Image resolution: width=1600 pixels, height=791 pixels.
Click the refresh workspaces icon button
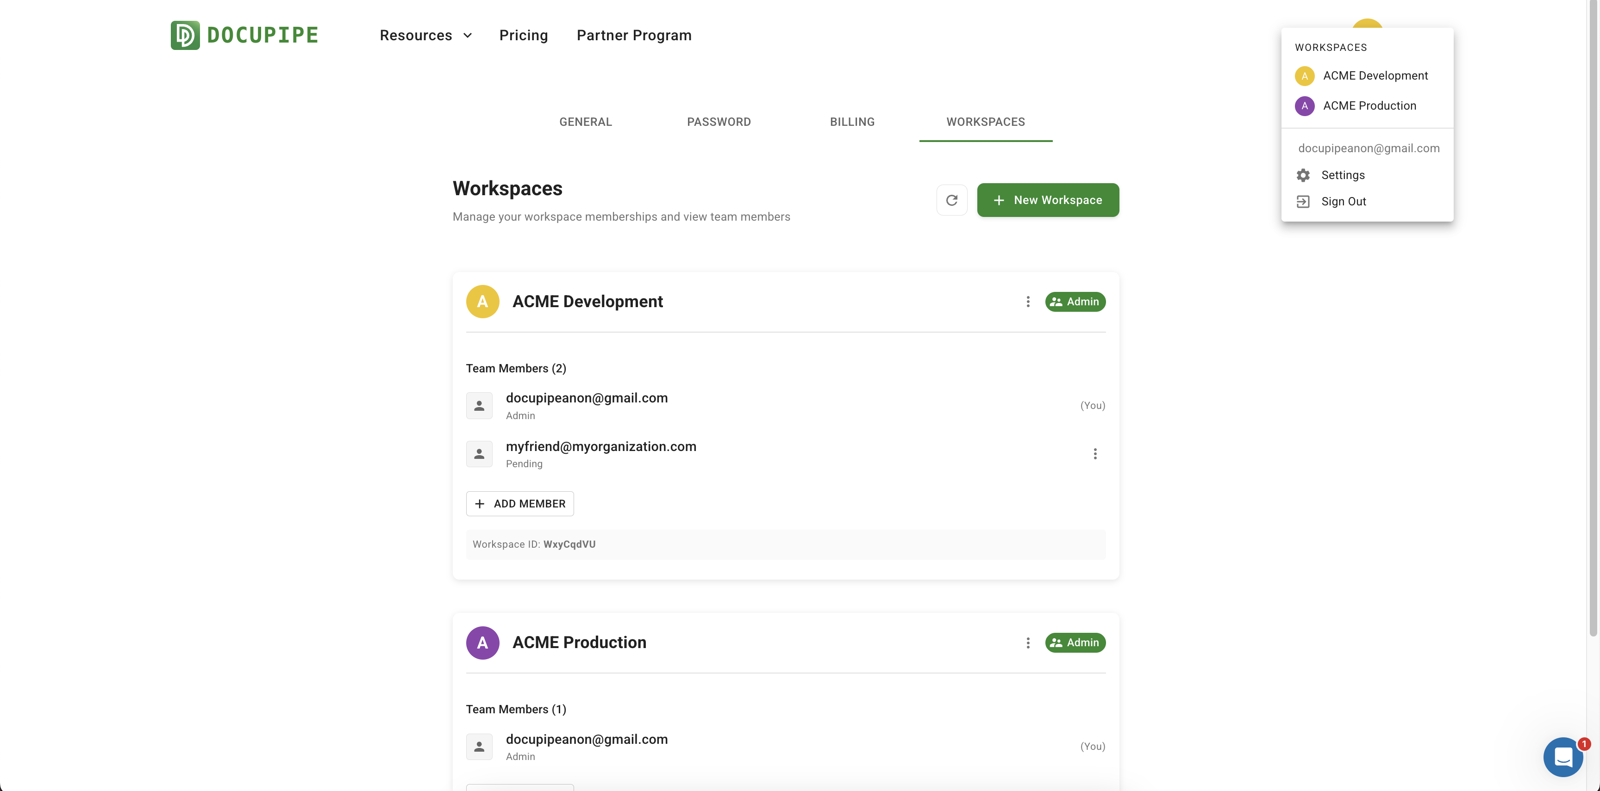[951, 200]
